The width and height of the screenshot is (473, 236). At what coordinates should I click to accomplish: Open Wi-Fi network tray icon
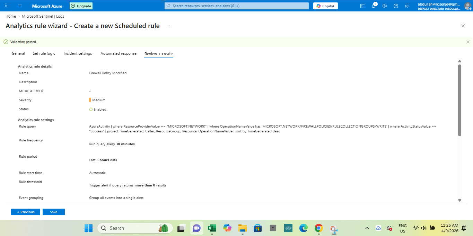pyautogui.click(x=416, y=228)
